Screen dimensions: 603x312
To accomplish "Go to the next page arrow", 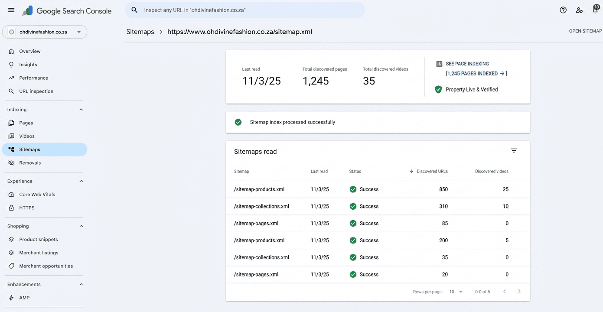I will click(519, 292).
